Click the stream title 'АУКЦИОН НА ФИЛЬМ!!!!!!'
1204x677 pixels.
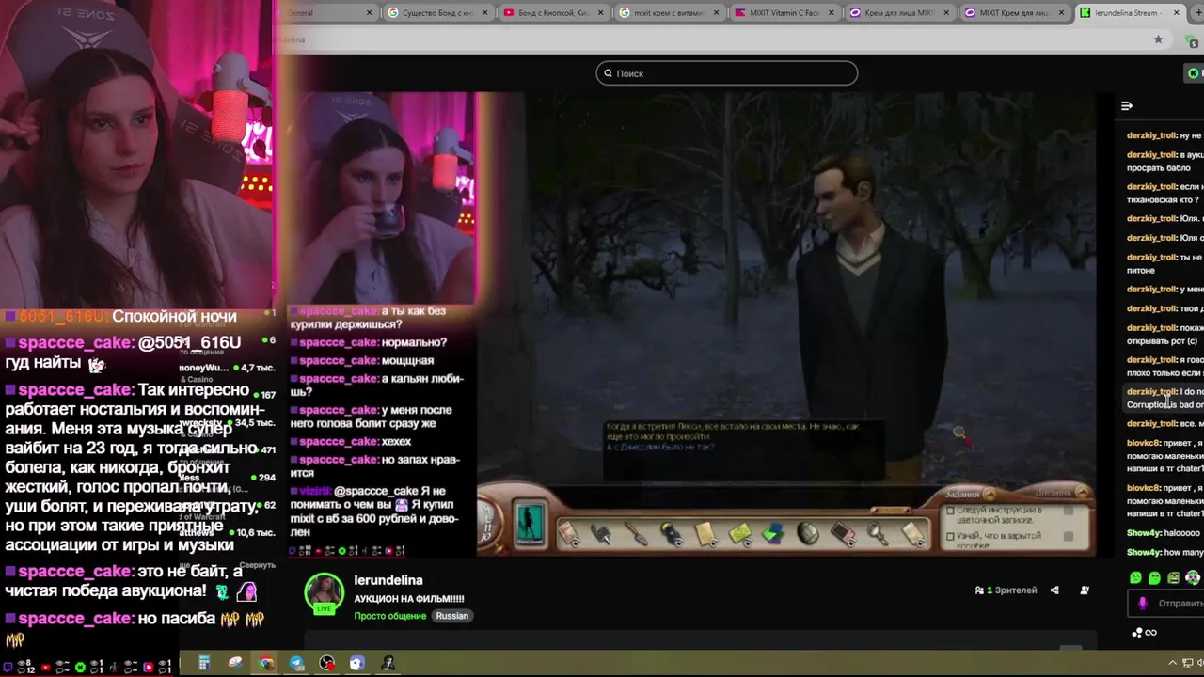point(409,599)
